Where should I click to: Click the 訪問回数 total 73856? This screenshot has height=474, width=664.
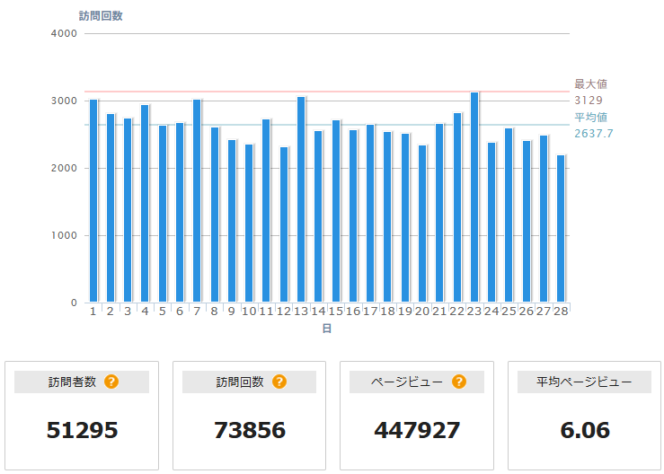coord(250,430)
